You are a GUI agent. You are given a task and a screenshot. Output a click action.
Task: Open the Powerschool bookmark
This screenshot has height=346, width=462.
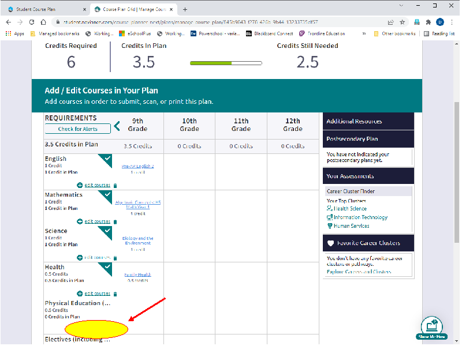point(215,33)
